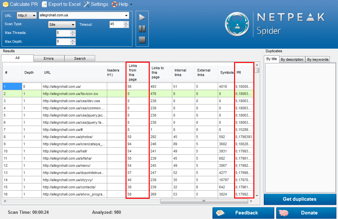Click the Settings wrench icon
338x219 pixels.
[x=87, y=4]
